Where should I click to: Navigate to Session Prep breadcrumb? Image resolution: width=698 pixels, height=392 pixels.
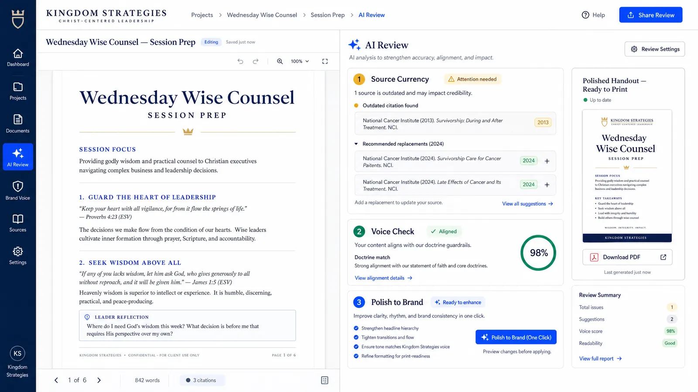(328, 15)
